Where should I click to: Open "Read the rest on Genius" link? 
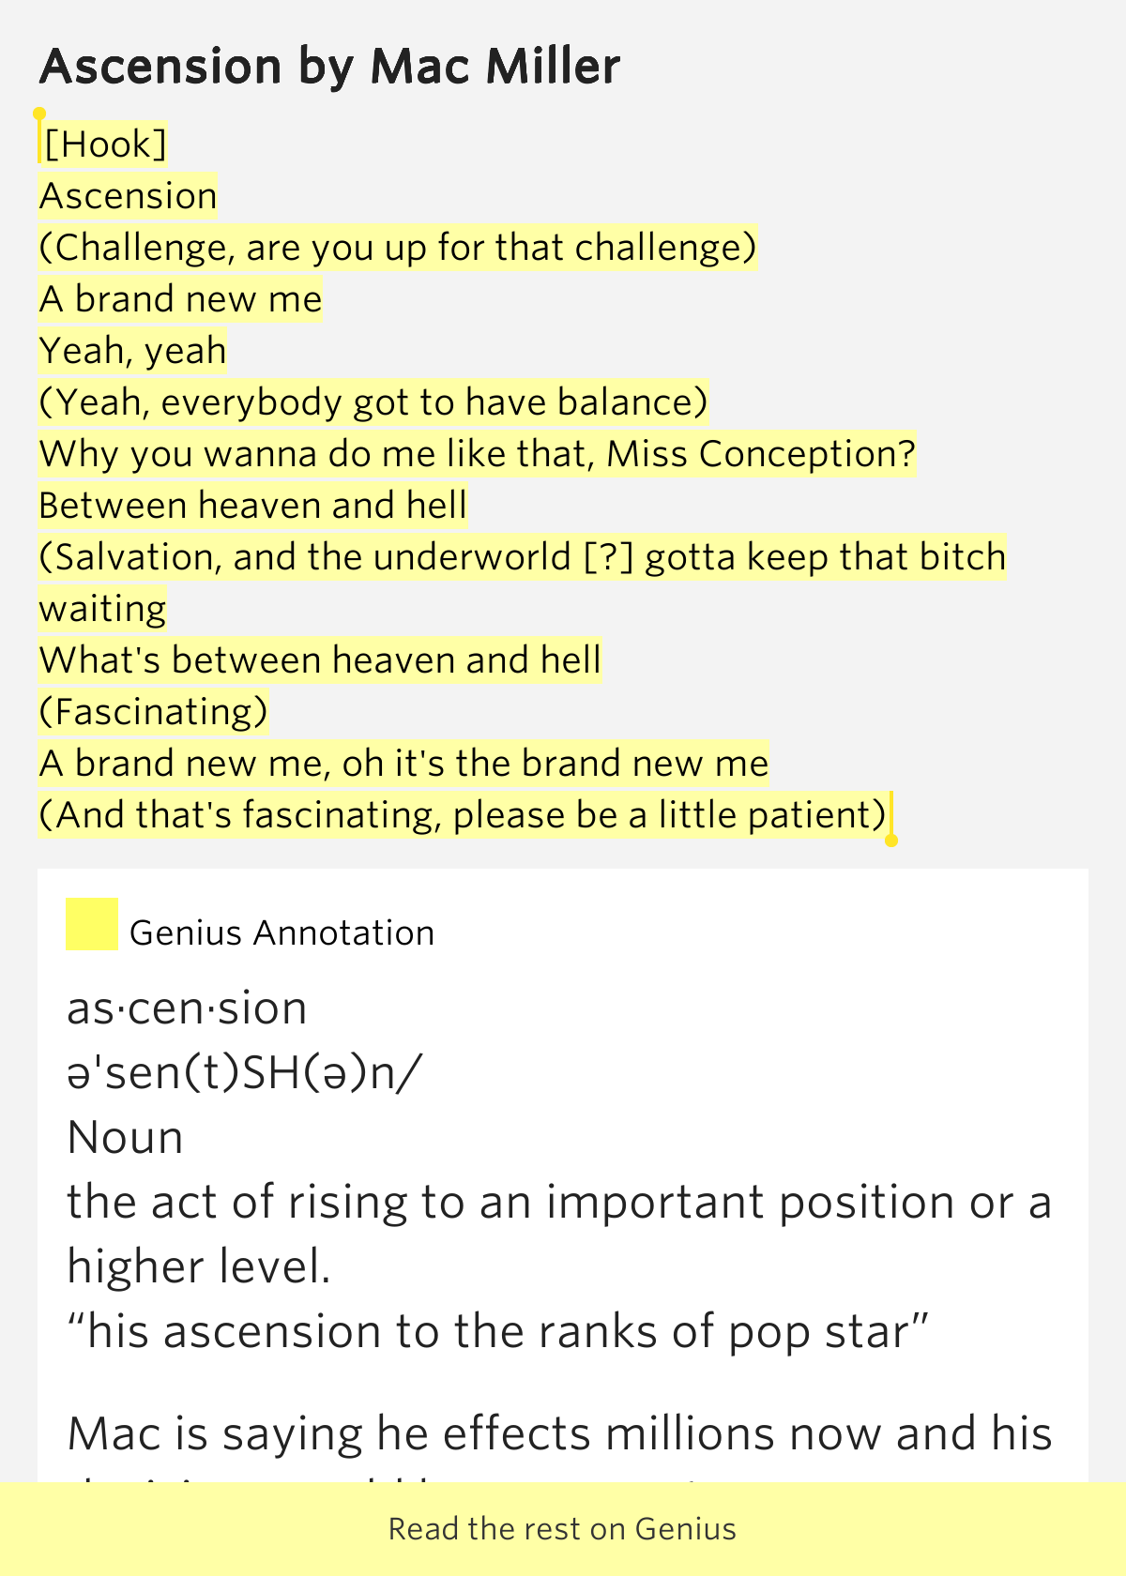(563, 1529)
